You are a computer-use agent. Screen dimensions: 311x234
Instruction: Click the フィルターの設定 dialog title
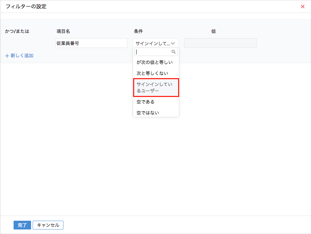pyautogui.click(x=26, y=6)
